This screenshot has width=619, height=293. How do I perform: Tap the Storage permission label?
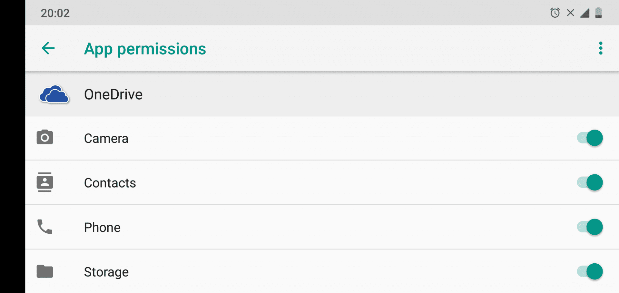click(106, 272)
